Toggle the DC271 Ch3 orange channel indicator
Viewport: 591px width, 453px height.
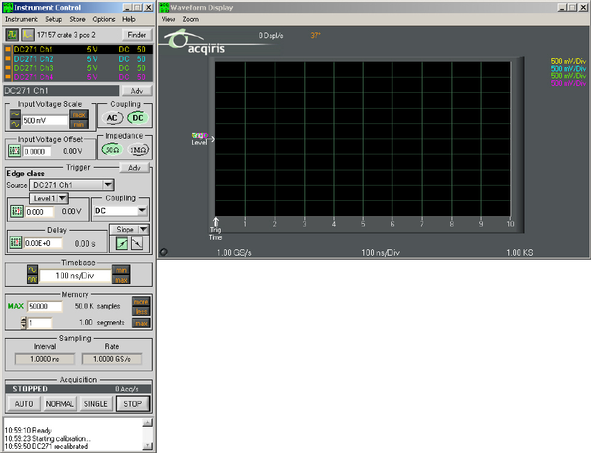[8, 68]
